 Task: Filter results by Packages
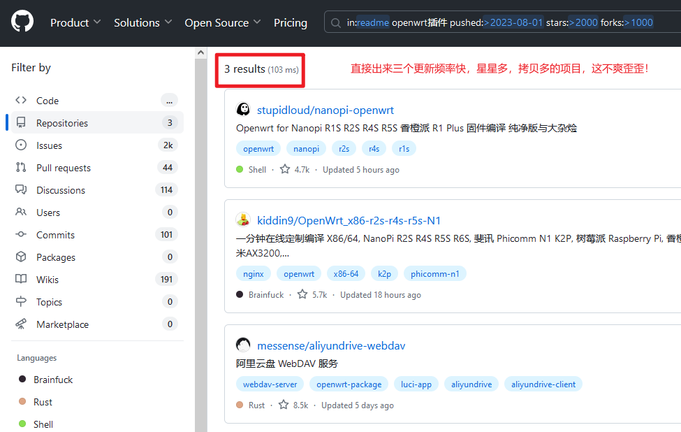pos(97,257)
